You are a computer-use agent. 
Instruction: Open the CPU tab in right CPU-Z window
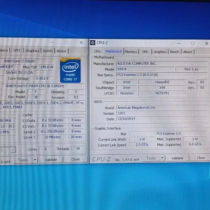pyautogui.click(x=97, y=52)
